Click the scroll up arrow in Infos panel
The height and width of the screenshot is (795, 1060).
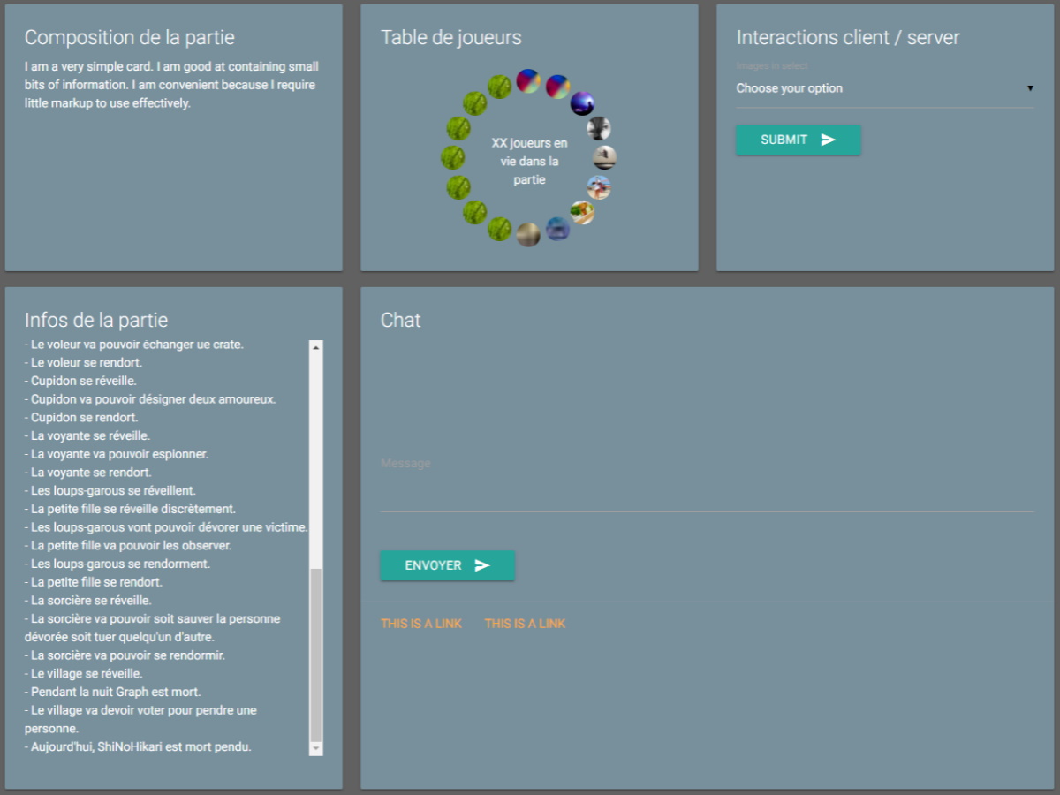coord(316,347)
